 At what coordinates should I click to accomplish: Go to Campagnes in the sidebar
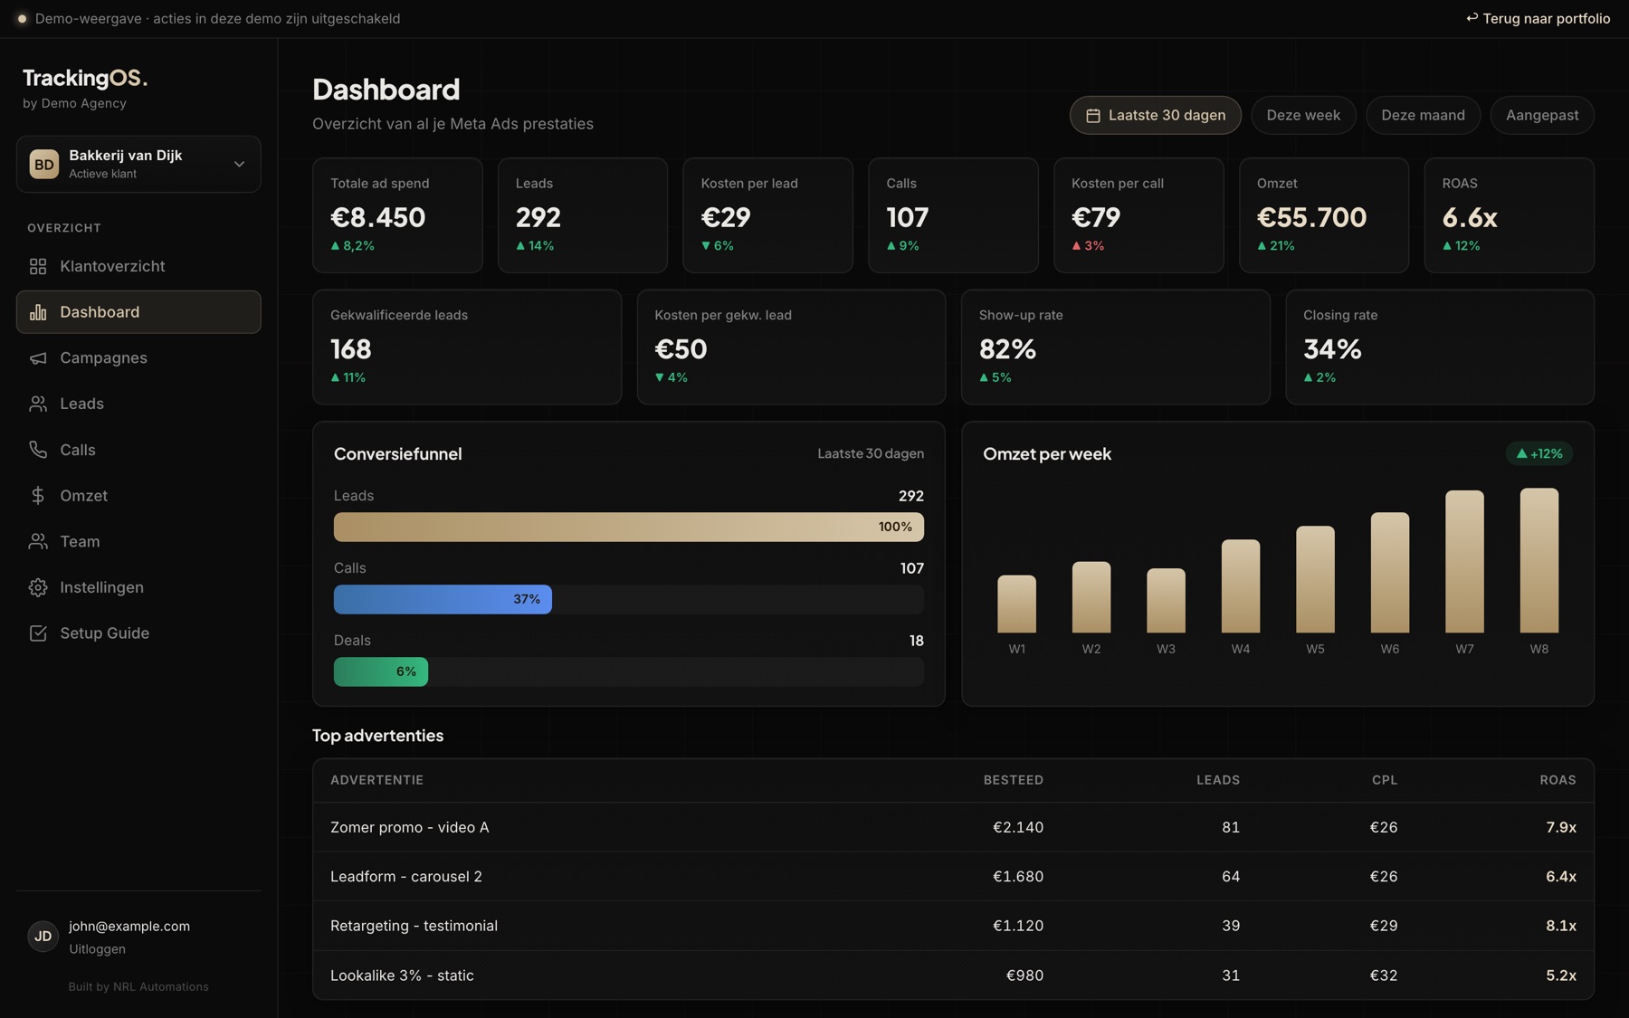pyautogui.click(x=138, y=358)
